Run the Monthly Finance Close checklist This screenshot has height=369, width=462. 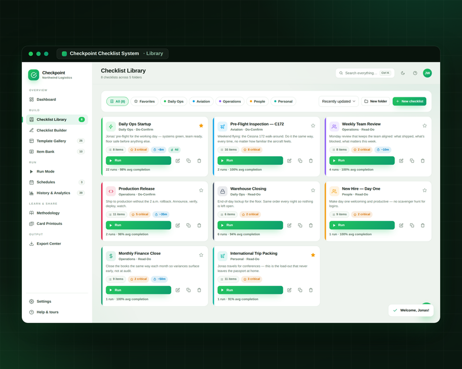[139, 290]
